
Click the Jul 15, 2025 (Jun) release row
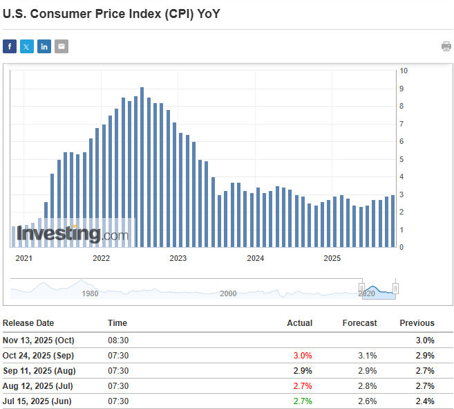point(37,401)
